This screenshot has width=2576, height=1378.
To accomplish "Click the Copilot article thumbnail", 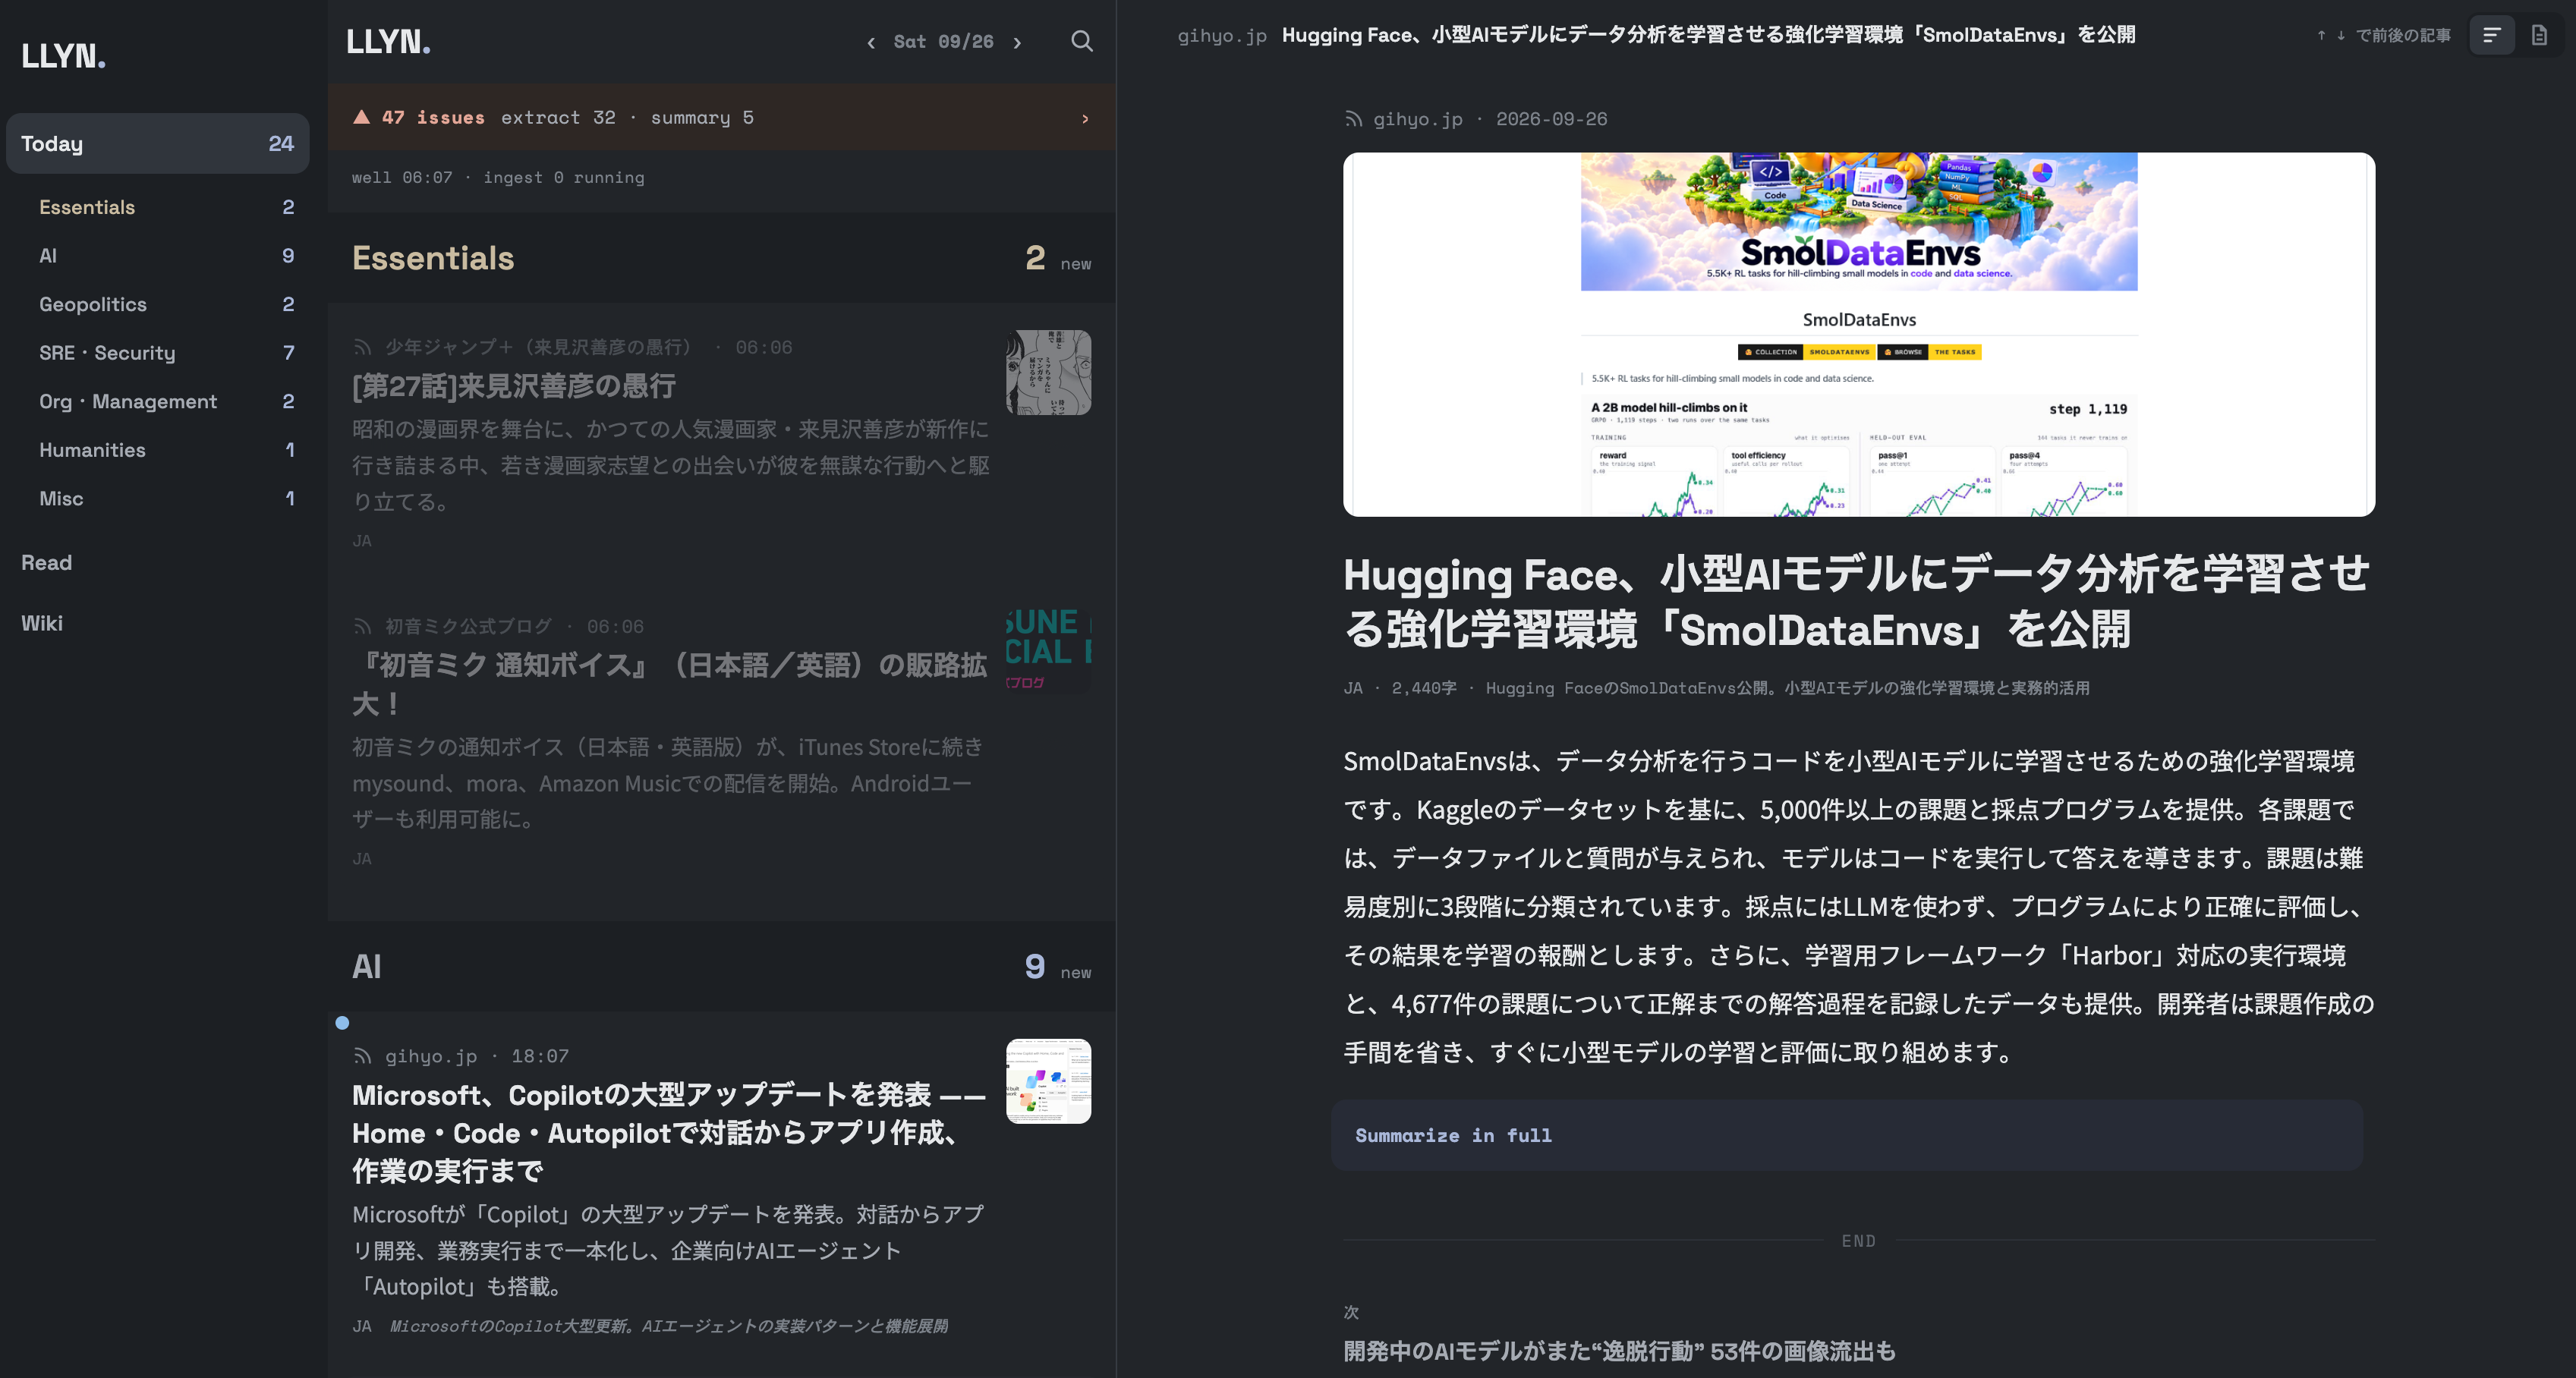I will coord(1048,1081).
